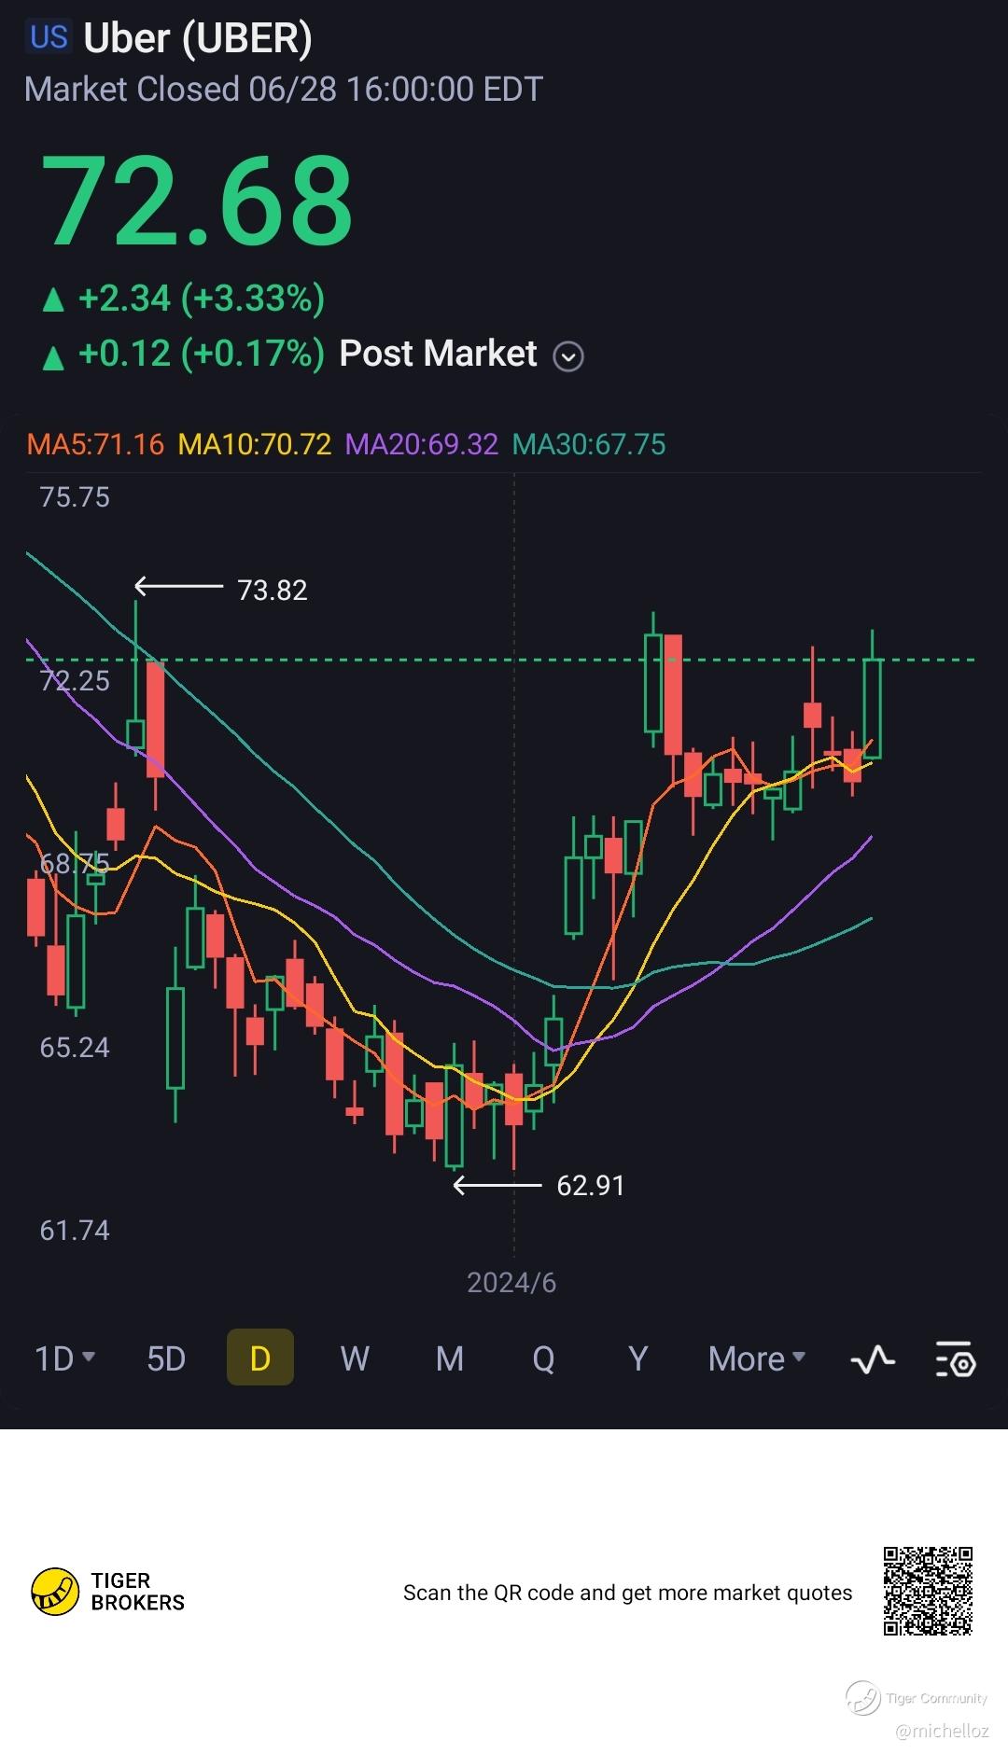Screen dimensions: 1008x1754
Task: Switch to the Y yearly chart
Action: click(x=638, y=1358)
